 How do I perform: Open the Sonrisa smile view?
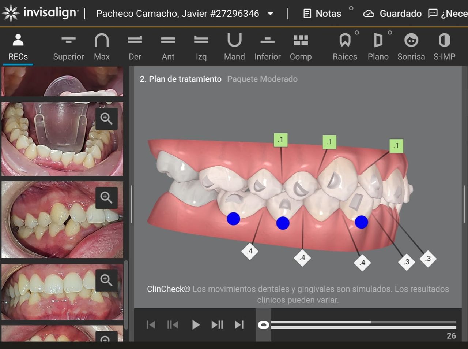(x=411, y=47)
